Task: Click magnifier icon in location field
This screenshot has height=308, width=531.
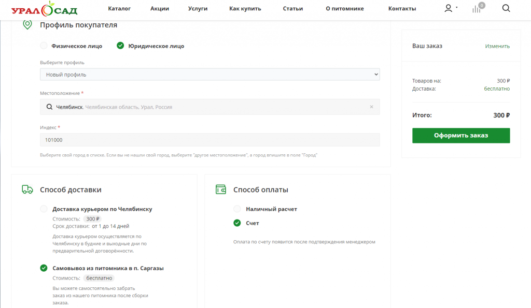Action: pos(49,107)
